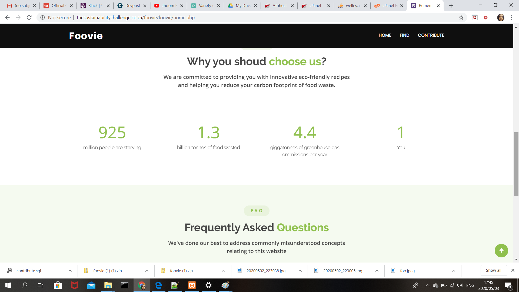Show hidden system tray icons

click(x=427, y=285)
